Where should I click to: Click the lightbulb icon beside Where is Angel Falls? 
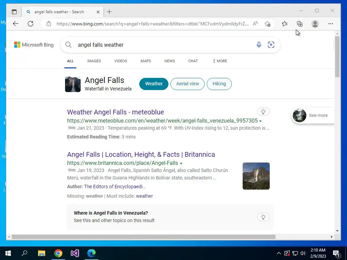(x=263, y=217)
